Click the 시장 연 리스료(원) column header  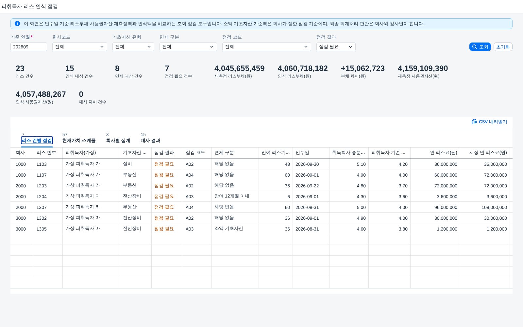tap(485, 153)
